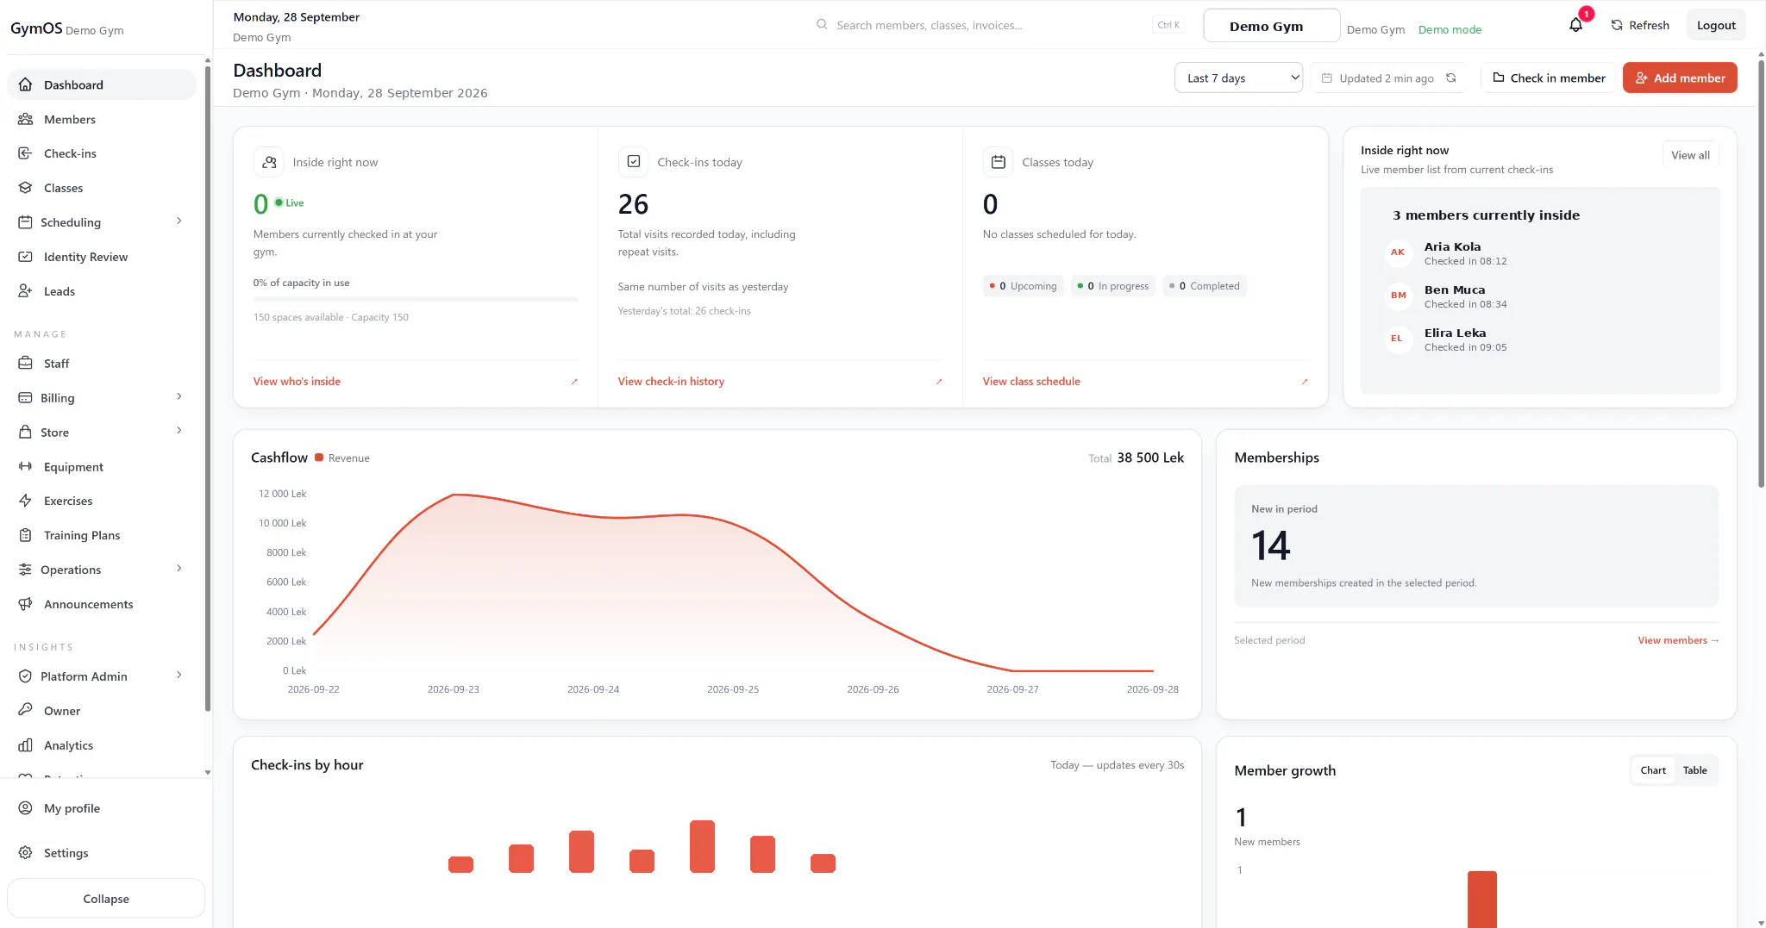Click the Settings gear icon

(26, 853)
